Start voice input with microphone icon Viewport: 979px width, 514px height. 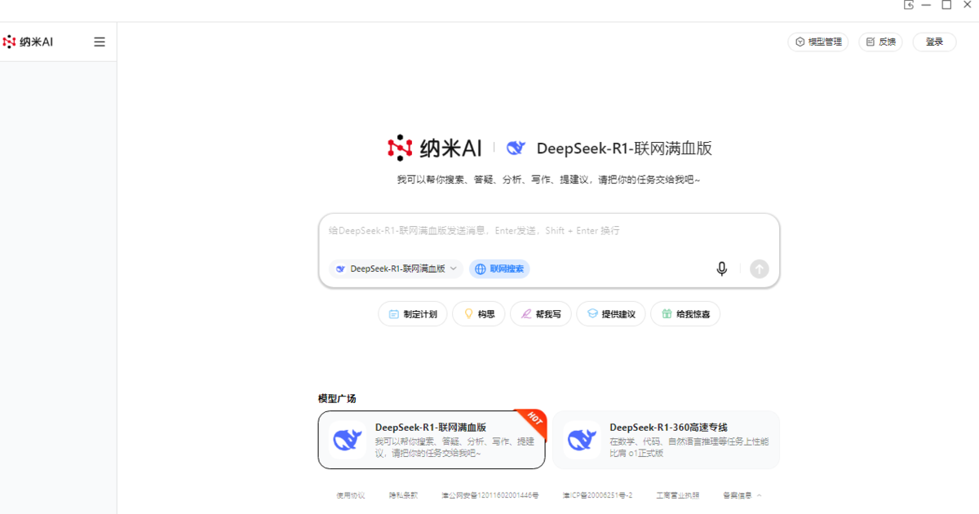(x=721, y=268)
